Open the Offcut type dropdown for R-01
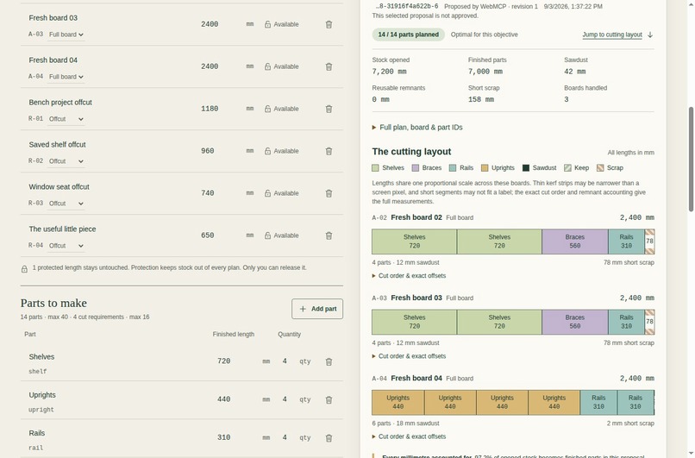Viewport: 695px width, 458px height. click(66, 119)
